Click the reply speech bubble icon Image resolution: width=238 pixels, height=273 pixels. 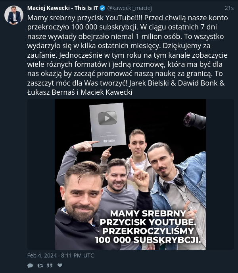pyautogui.click(x=30, y=265)
